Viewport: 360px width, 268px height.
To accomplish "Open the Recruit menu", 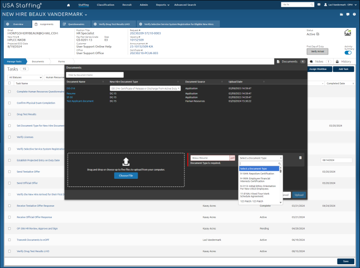I will click(127, 5).
